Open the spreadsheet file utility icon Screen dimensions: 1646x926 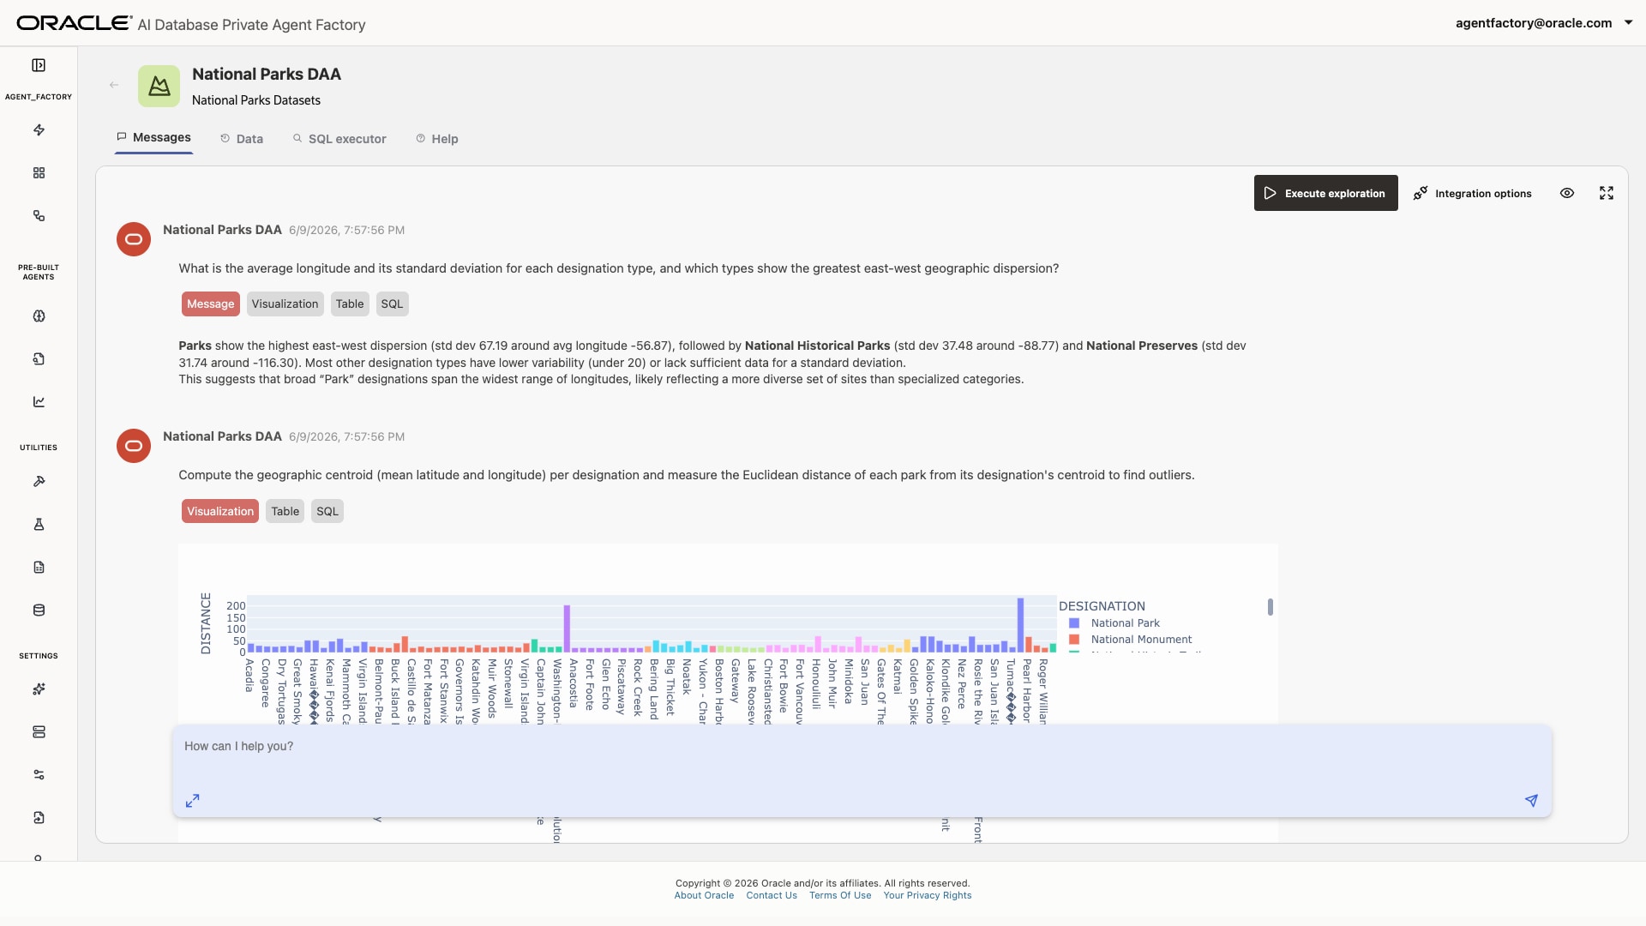click(x=39, y=568)
